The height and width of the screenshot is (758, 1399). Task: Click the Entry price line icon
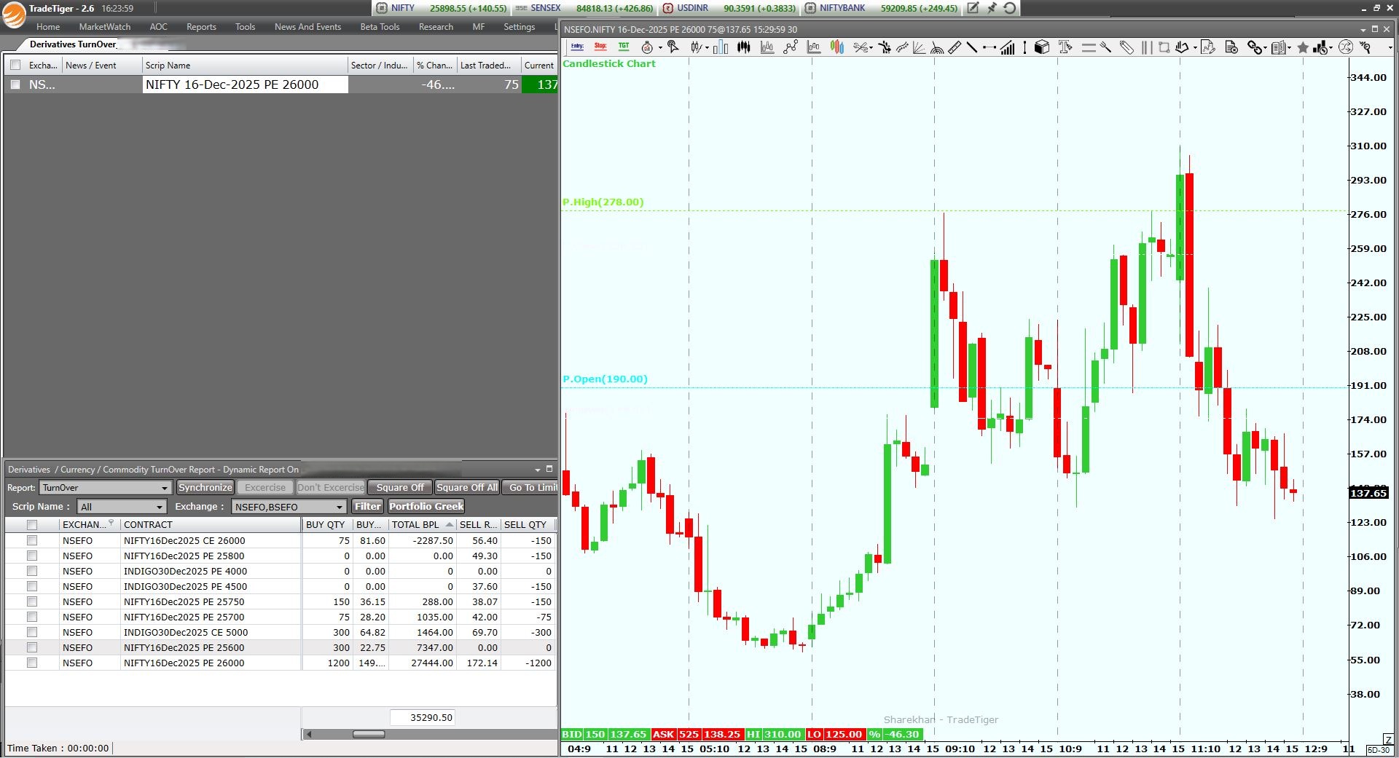[x=577, y=47]
